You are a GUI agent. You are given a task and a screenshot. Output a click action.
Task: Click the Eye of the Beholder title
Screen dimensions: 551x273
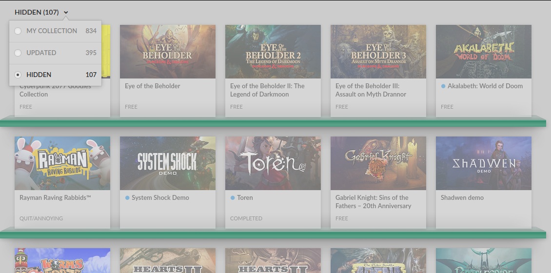pos(153,86)
